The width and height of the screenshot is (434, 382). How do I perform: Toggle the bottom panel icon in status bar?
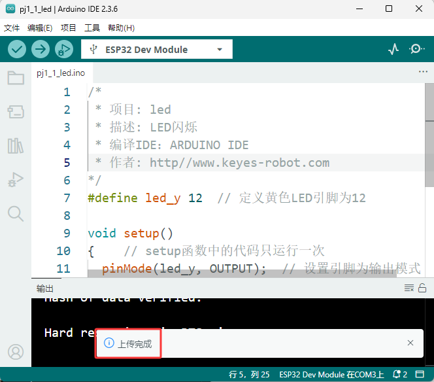420,374
